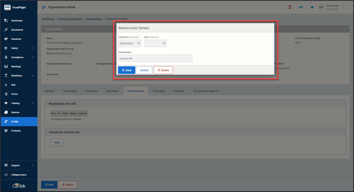Viewport: 354px width, 192px height.
Task: Switch to the Key People tab
Action: point(70,91)
